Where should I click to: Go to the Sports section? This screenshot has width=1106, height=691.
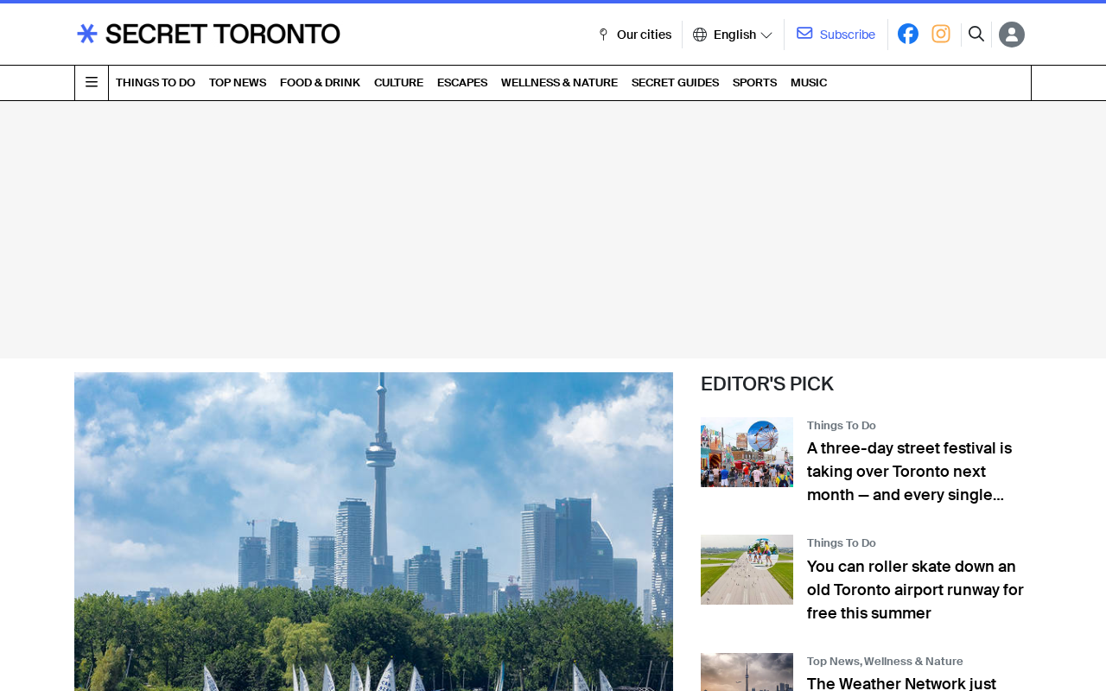pos(754,83)
